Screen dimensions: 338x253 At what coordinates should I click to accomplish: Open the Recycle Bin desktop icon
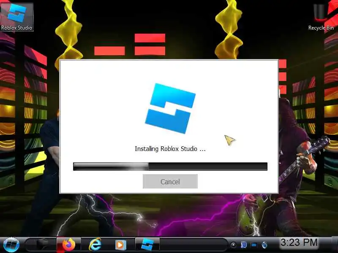[321, 16]
